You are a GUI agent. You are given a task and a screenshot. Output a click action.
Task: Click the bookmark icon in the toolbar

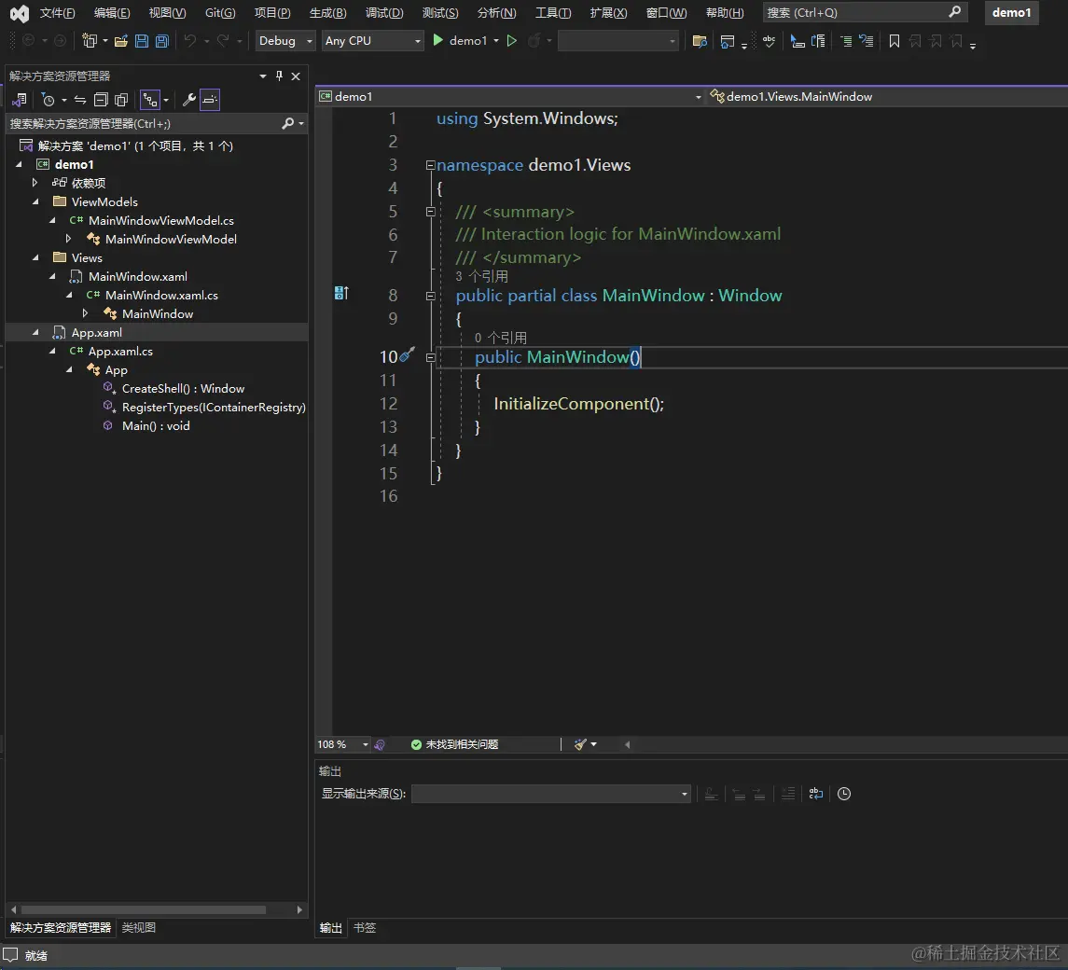tap(894, 41)
